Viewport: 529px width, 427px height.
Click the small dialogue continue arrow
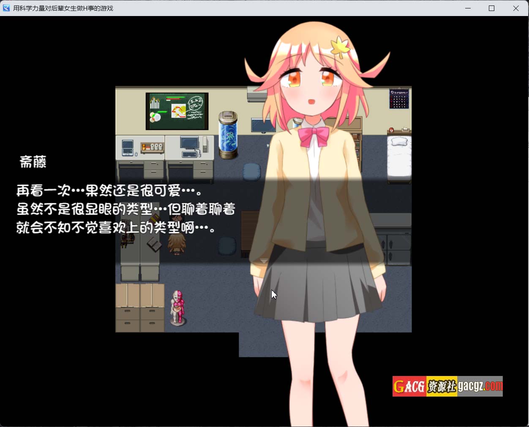click(x=264, y=261)
